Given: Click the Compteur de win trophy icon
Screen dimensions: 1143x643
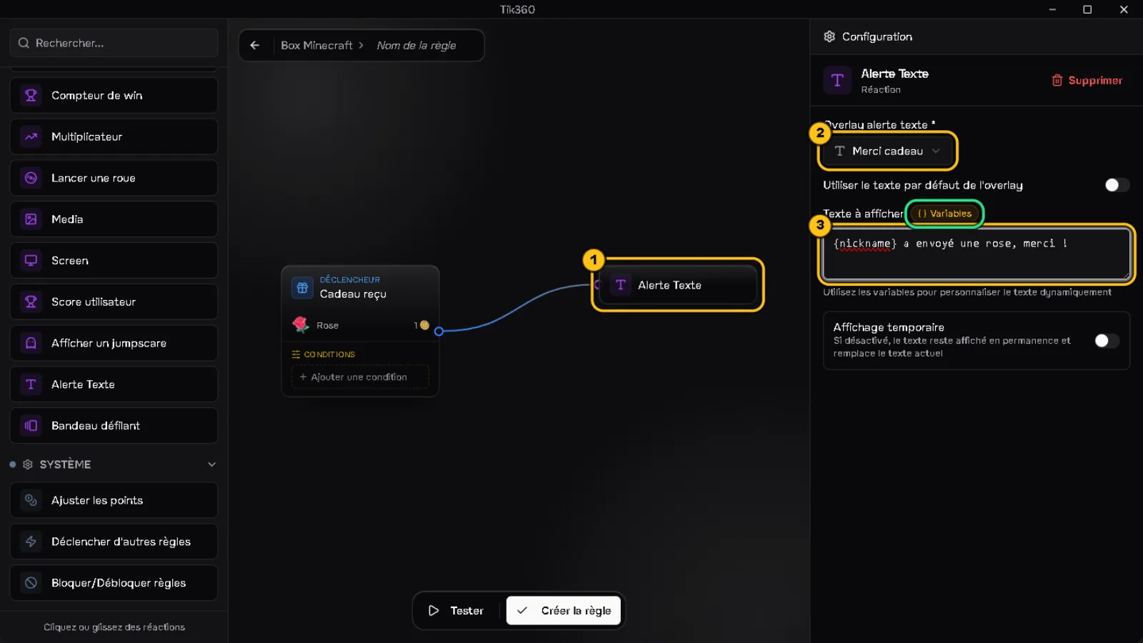Looking at the screenshot, I should click(31, 95).
